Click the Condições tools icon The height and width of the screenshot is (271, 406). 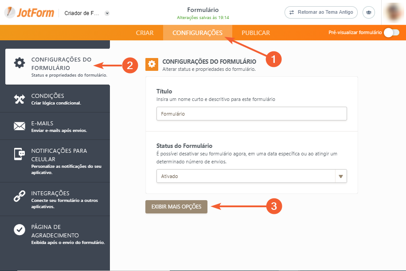[20, 99]
